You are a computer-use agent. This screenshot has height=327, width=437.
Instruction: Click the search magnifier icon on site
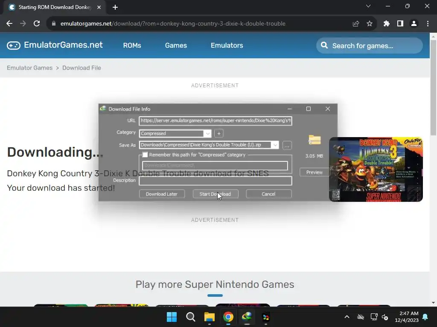tap(324, 45)
